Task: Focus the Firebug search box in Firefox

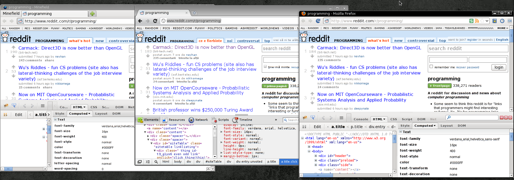Action: click(472, 118)
